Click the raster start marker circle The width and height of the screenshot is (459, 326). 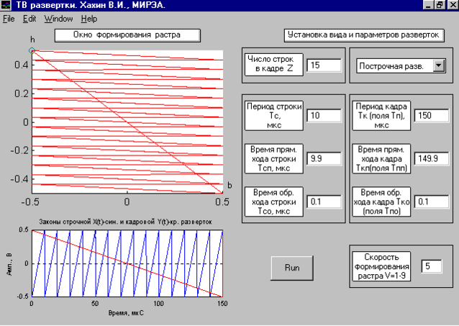pyautogui.click(x=32, y=50)
